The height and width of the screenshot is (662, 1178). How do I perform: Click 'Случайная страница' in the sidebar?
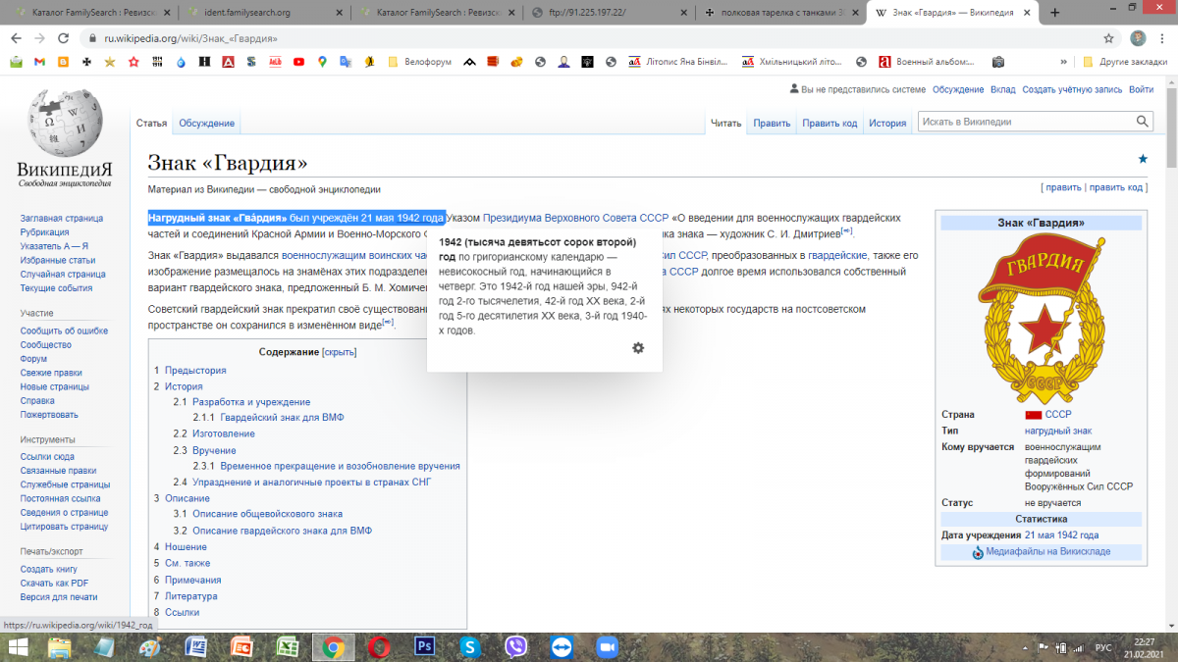click(x=63, y=275)
